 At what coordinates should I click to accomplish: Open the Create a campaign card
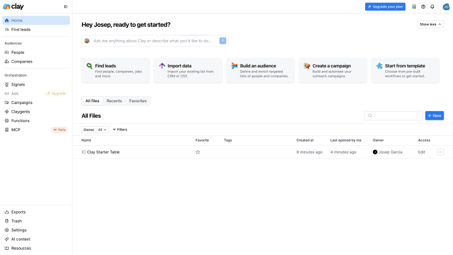tap(333, 71)
